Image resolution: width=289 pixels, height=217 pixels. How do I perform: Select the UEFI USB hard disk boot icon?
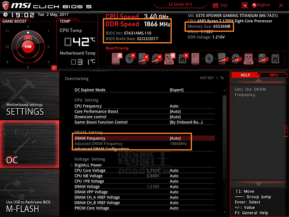click(x=143, y=59)
